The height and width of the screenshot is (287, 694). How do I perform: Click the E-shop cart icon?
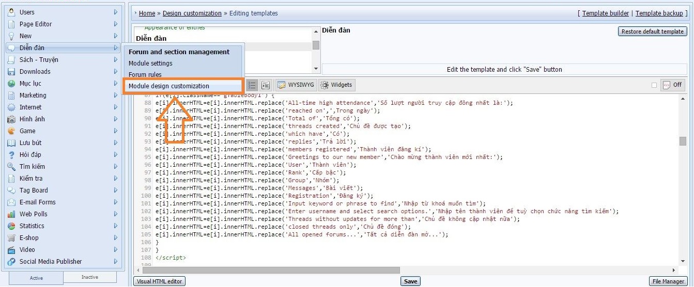(11, 237)
